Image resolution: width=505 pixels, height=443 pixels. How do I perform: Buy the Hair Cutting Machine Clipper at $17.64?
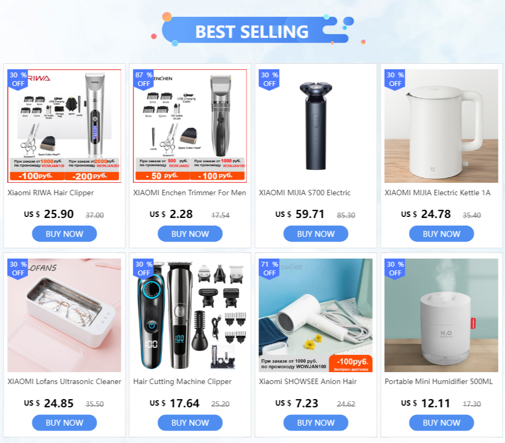click(x=190, y=422)
